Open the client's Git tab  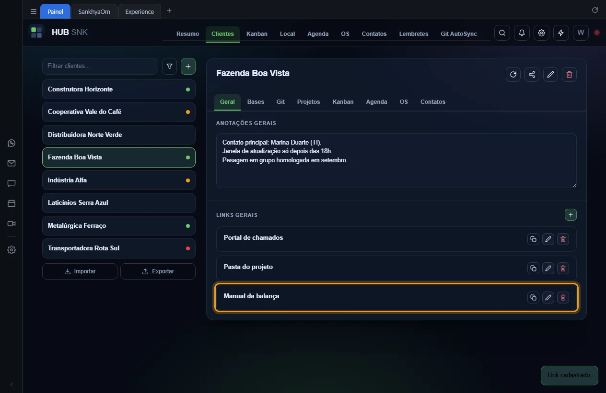pyautogui.click(x=280, y=102)
